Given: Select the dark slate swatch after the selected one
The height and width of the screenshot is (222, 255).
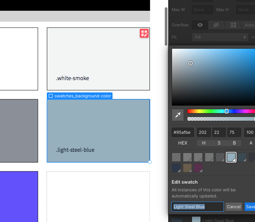Looking at the screenshot, I should 242,157.
